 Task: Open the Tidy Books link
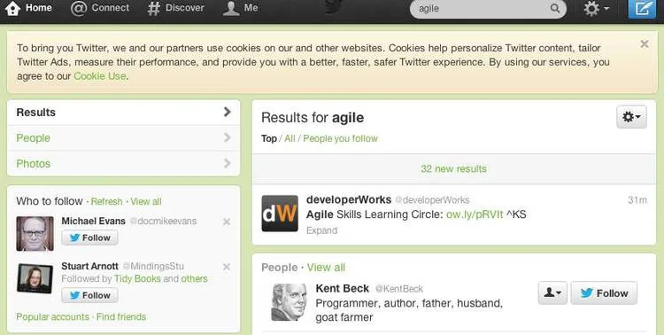click(137, 278)
